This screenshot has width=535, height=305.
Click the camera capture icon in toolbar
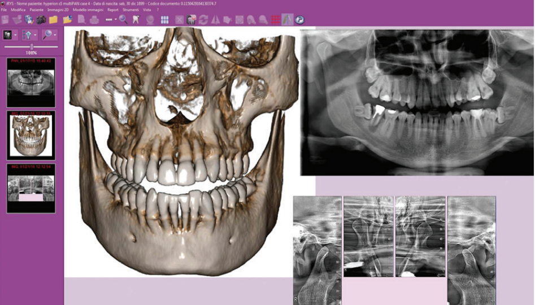click(41, 20)
